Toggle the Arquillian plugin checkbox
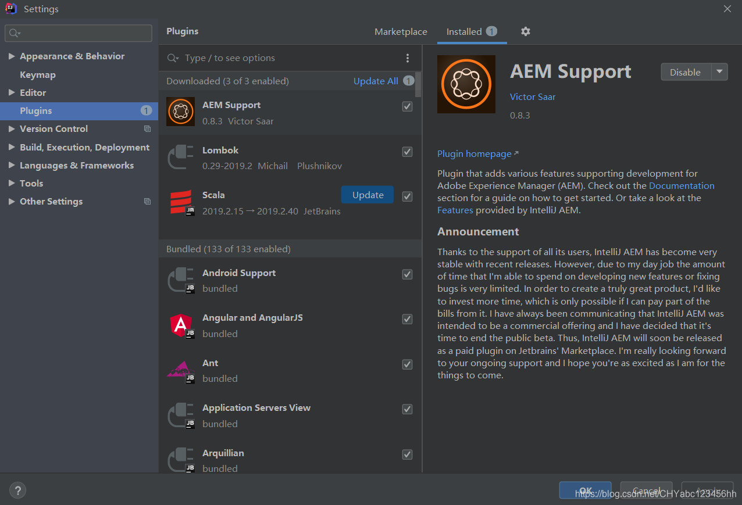 pos(408,454)
